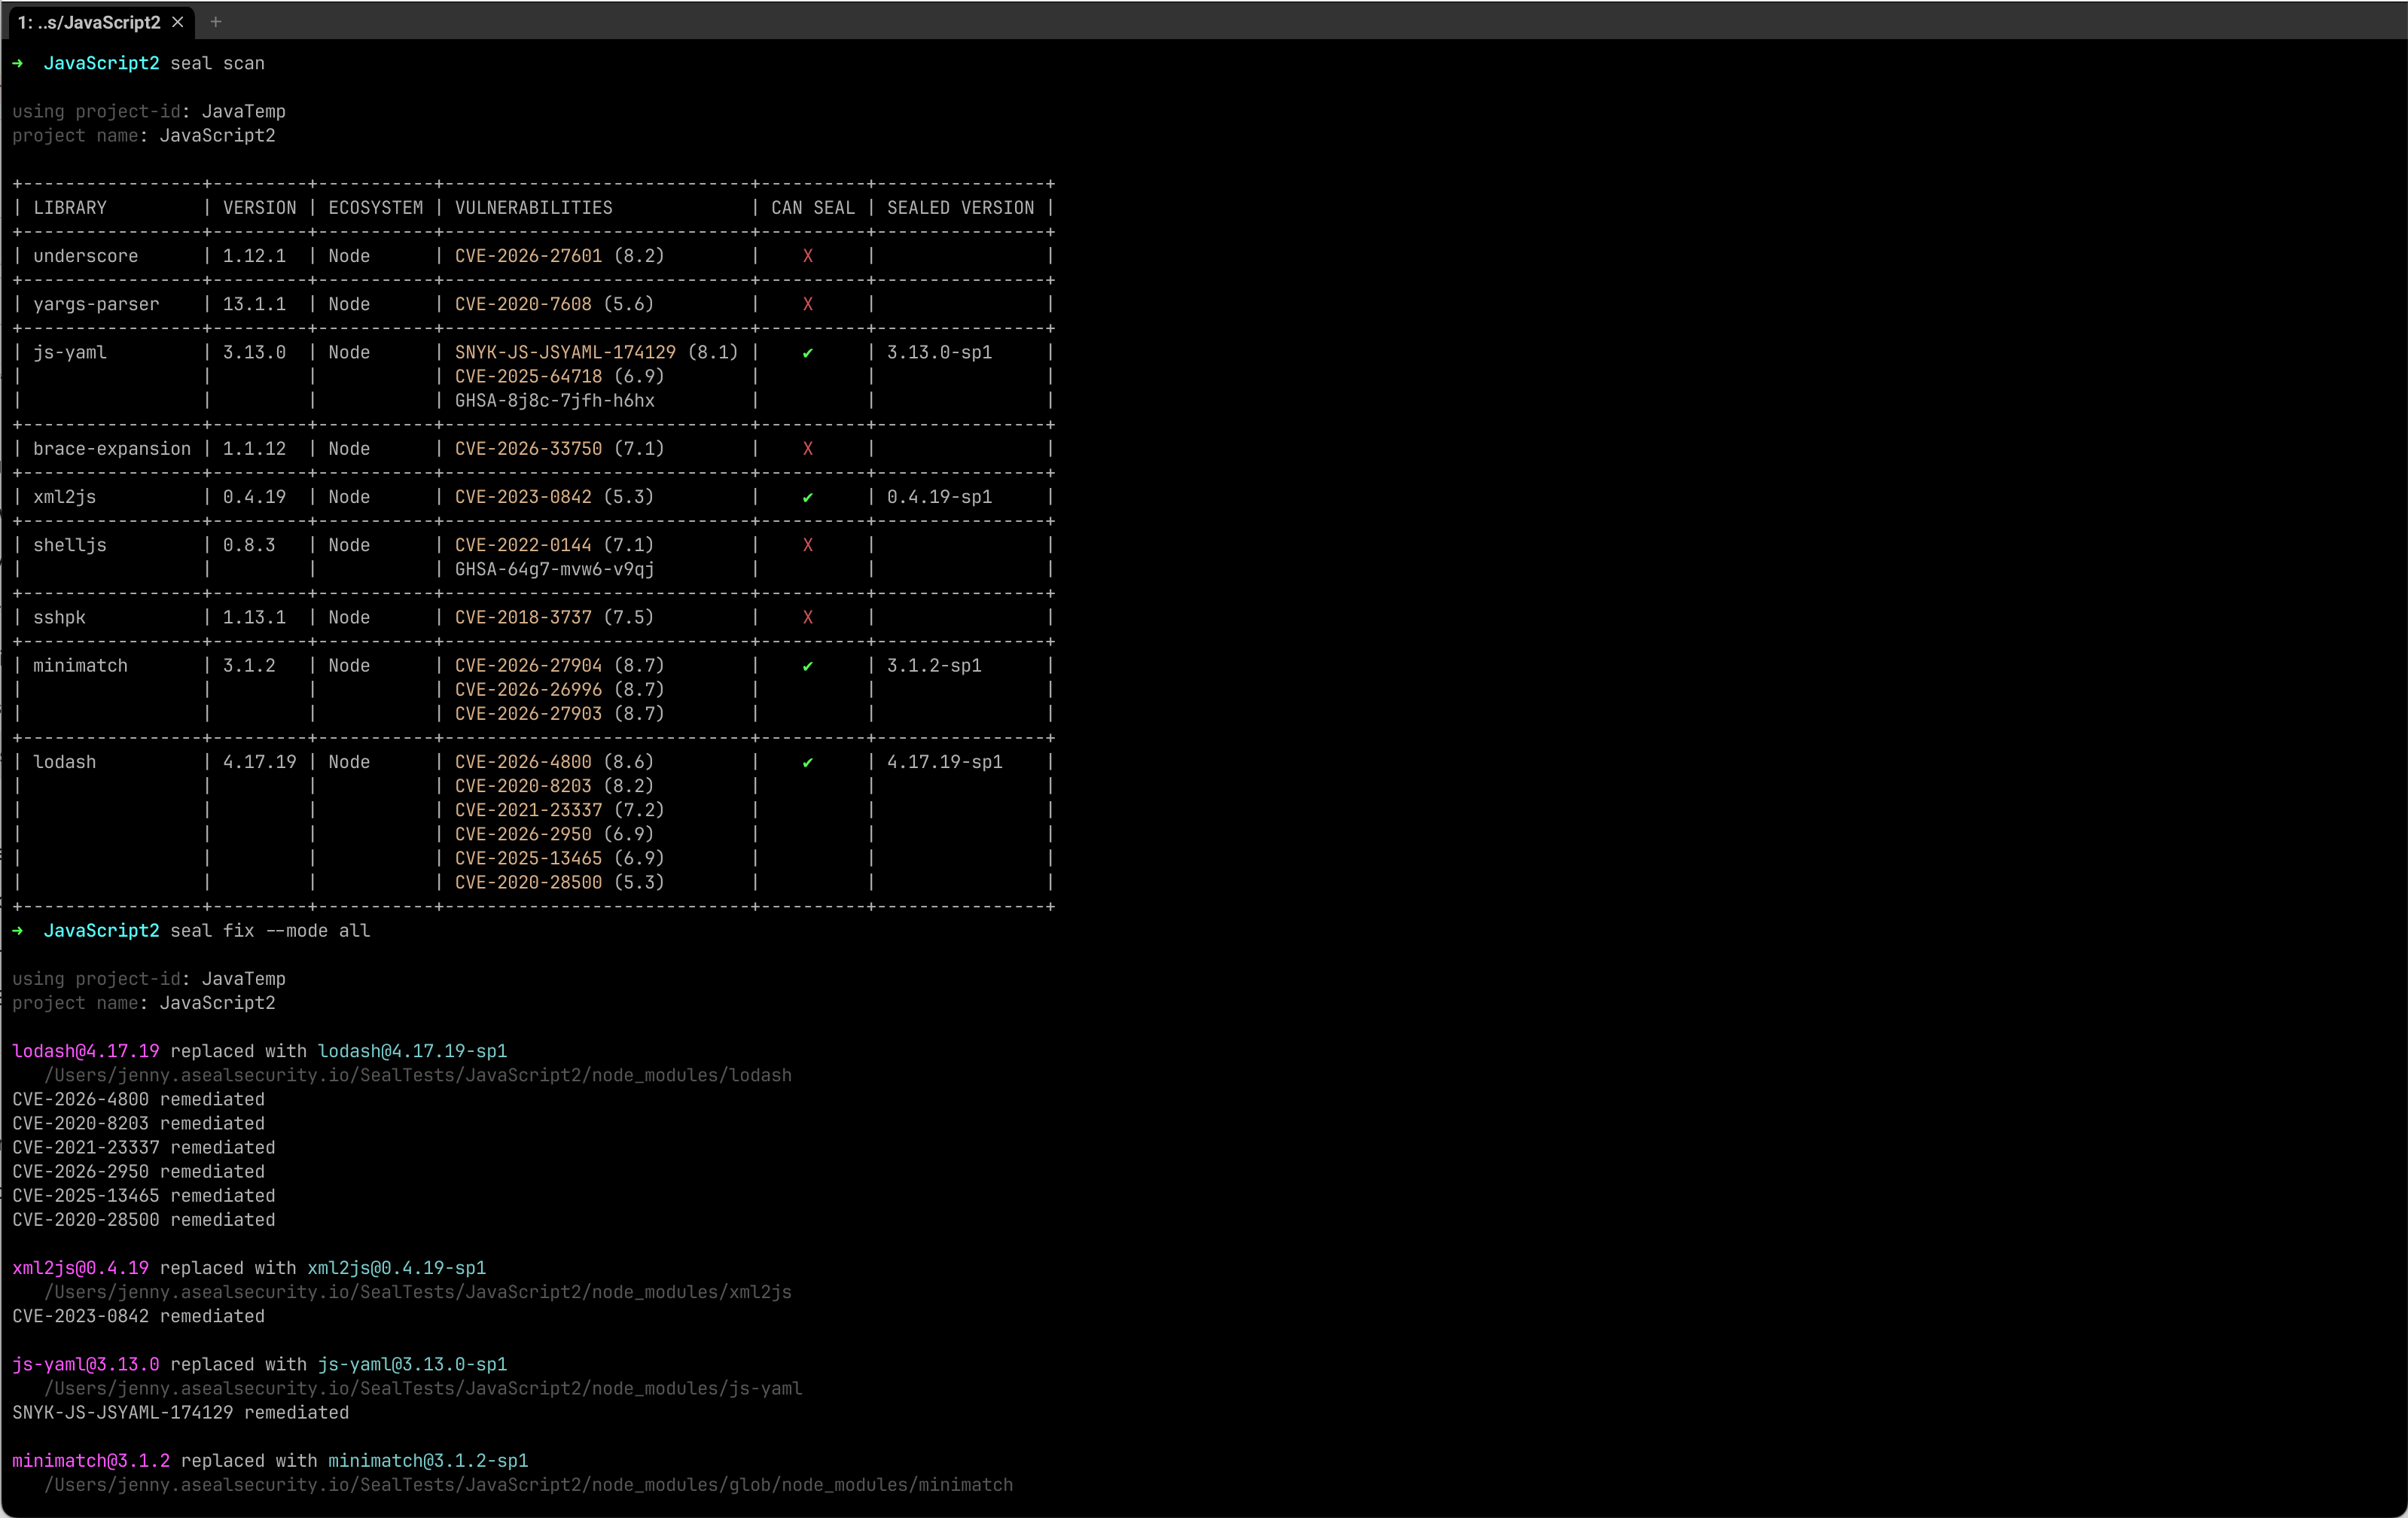This screenshot has width=2408, height=1518.
Task: Click the green checkmark in xml2js row
Action: click(x=808, y=498)
